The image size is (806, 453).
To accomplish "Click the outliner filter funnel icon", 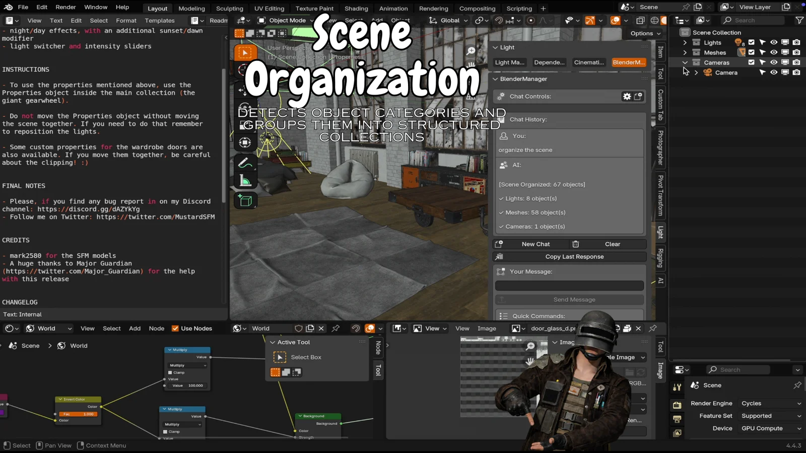I will click(800, 20).
